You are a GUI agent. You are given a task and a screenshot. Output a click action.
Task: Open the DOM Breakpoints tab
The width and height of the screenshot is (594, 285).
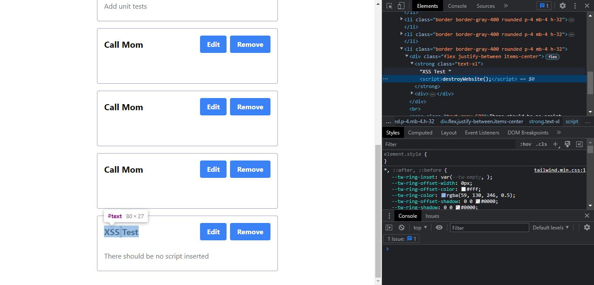528,133
